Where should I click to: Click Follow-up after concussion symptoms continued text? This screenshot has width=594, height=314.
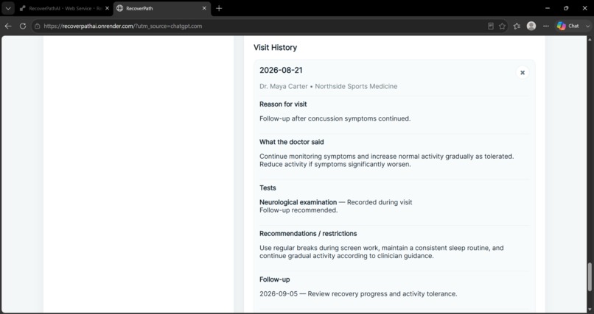tap(335, 118)
